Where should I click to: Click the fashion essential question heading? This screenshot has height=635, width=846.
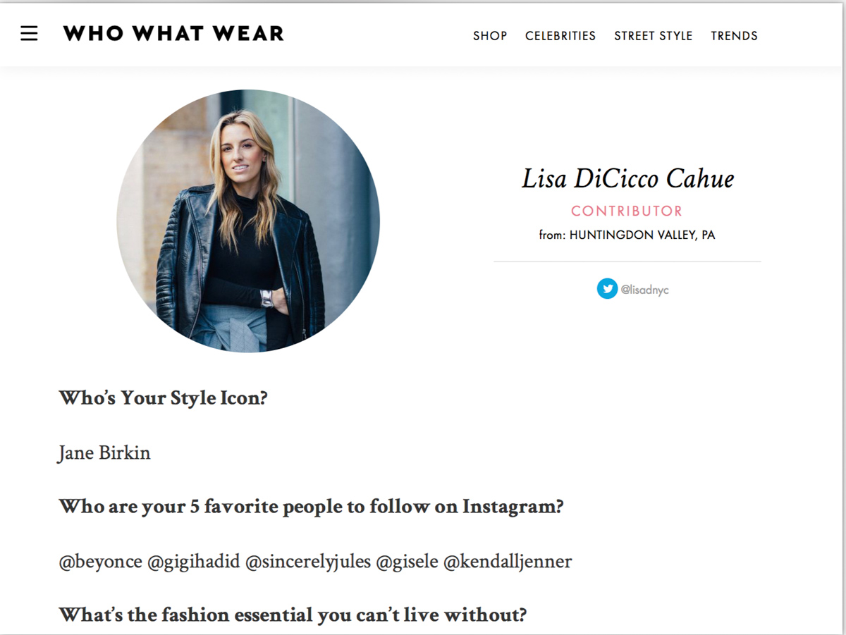point(293,615)
